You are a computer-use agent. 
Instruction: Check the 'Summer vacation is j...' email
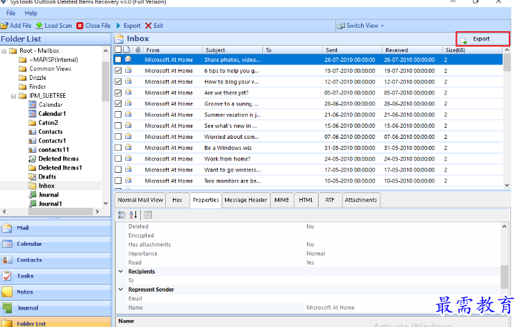click(x=118, y=115)
